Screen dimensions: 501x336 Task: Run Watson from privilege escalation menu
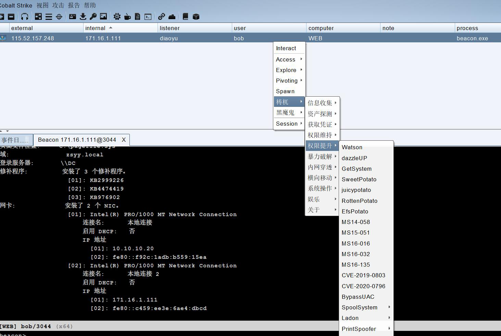[x=366, y=147]
